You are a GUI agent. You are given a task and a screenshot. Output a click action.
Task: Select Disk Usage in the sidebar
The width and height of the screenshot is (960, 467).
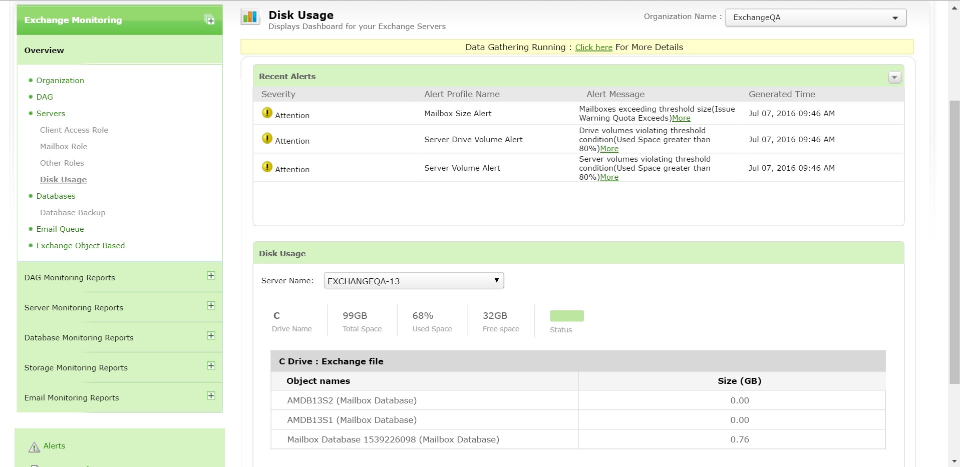pyautogui.click(x=64, y=180)
